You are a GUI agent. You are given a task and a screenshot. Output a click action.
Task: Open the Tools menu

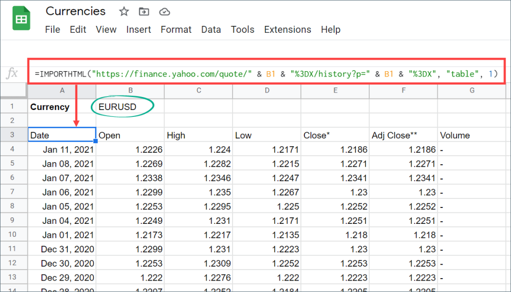click(x=243, y=29)
